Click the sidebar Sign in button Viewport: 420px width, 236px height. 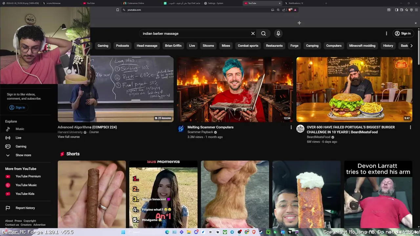coord(17,108)
